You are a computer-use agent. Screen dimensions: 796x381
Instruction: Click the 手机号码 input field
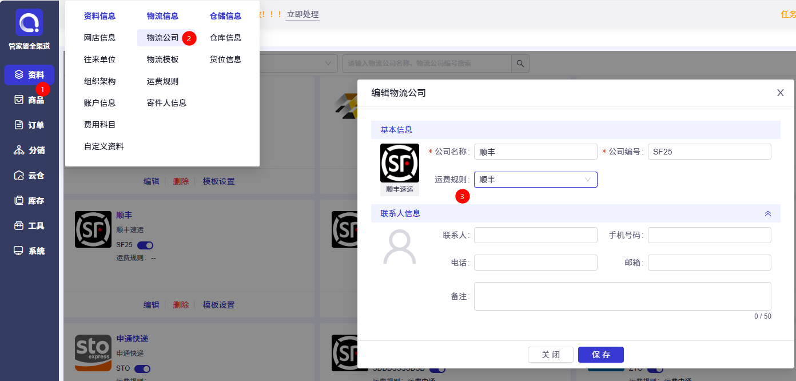pyautogui.click(x=709, y=235)
